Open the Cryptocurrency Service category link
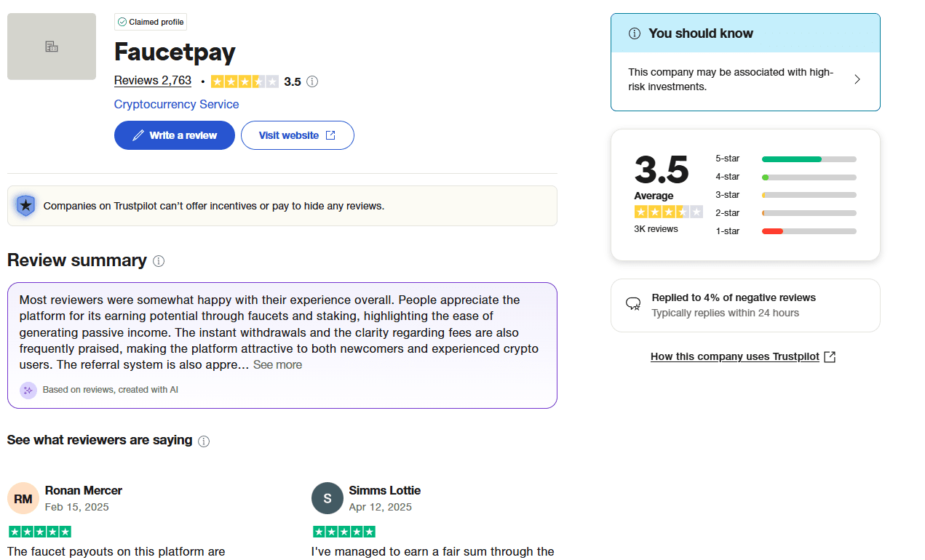 point(176,104)
